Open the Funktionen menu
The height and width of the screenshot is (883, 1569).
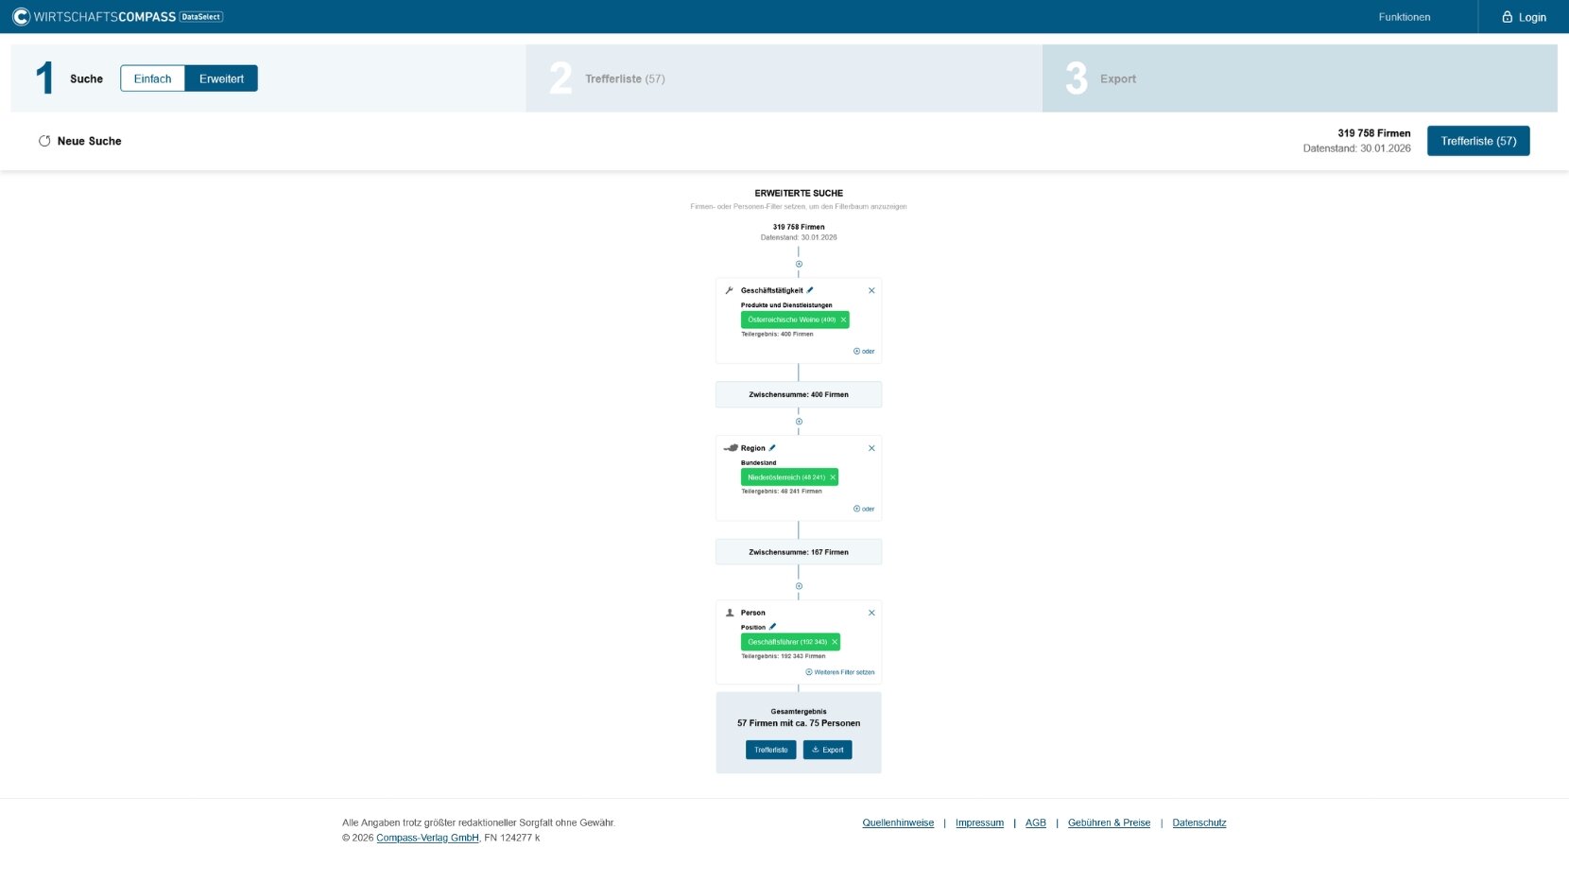[x=1404, y=17]
